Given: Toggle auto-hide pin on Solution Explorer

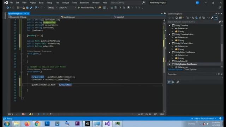Looking at the screenshot, I should pyautogui.click(x=219, y=13).
